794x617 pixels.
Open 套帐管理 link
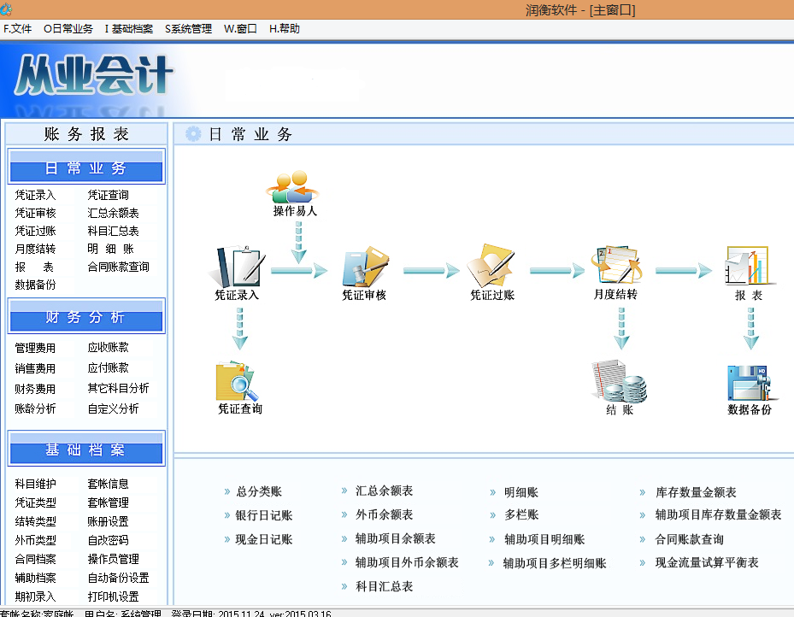109,502
